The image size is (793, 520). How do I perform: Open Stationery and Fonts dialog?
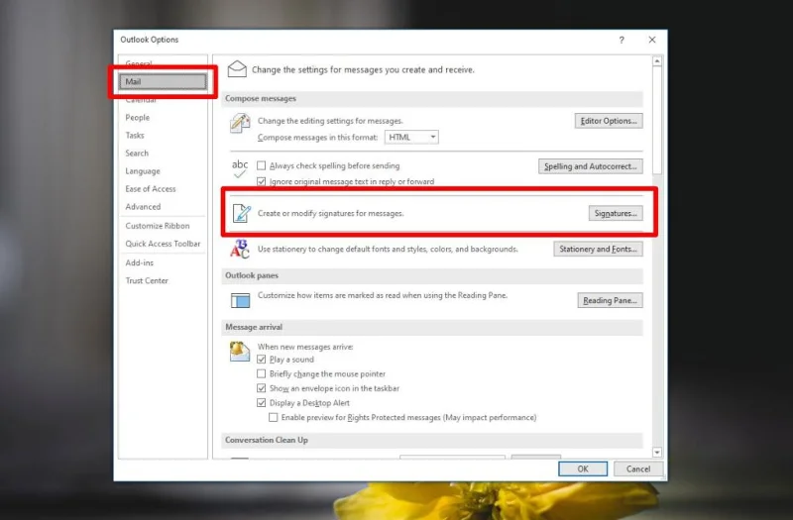tap(598, 250)
